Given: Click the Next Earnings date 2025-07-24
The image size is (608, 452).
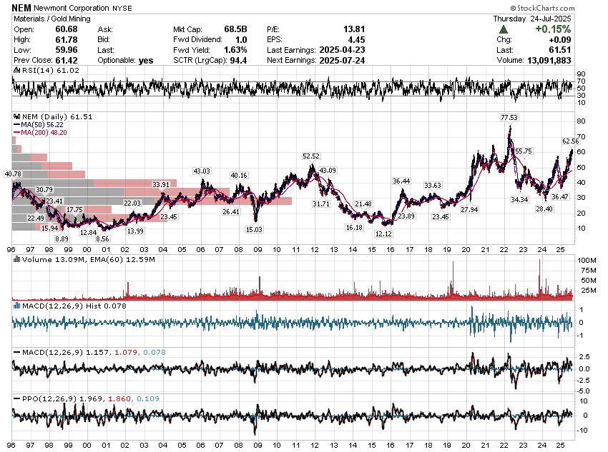Looking at the screenshot, I should [342, 61].
